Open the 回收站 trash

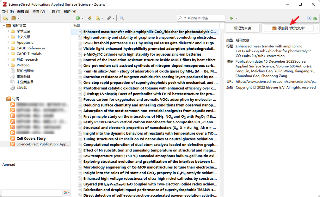[22, 88]
